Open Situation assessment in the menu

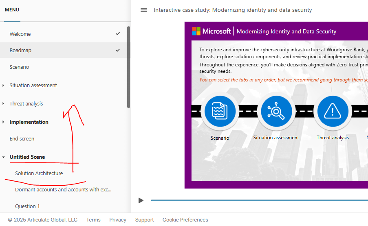tap(33, 86)
